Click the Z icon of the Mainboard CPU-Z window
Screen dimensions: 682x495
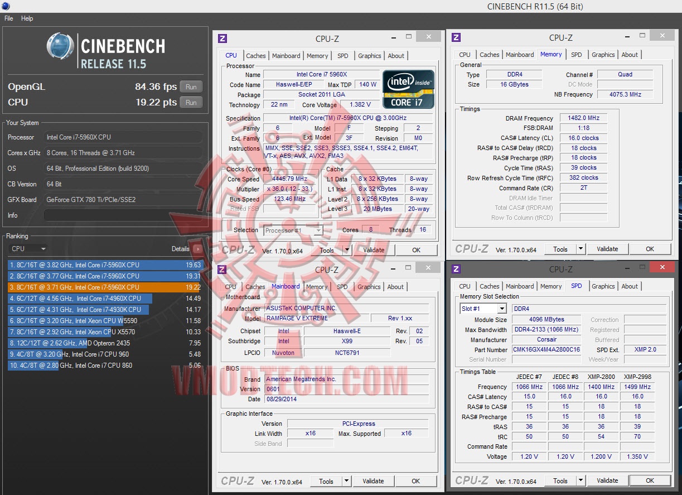pos(222,270)
